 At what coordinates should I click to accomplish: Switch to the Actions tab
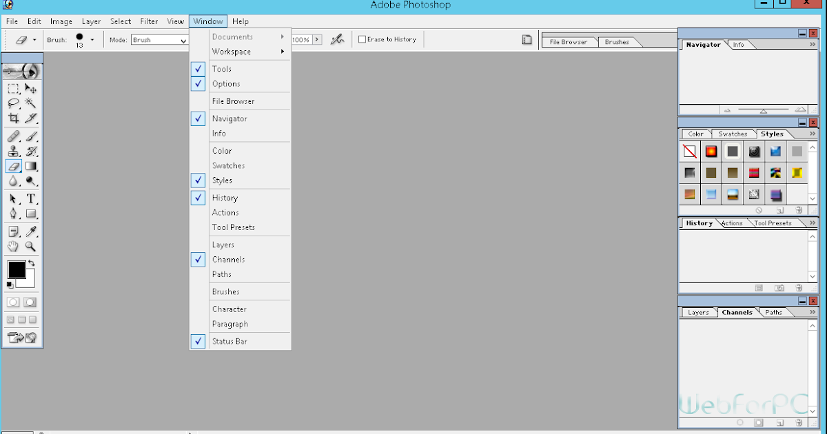[x=732, y=223]
